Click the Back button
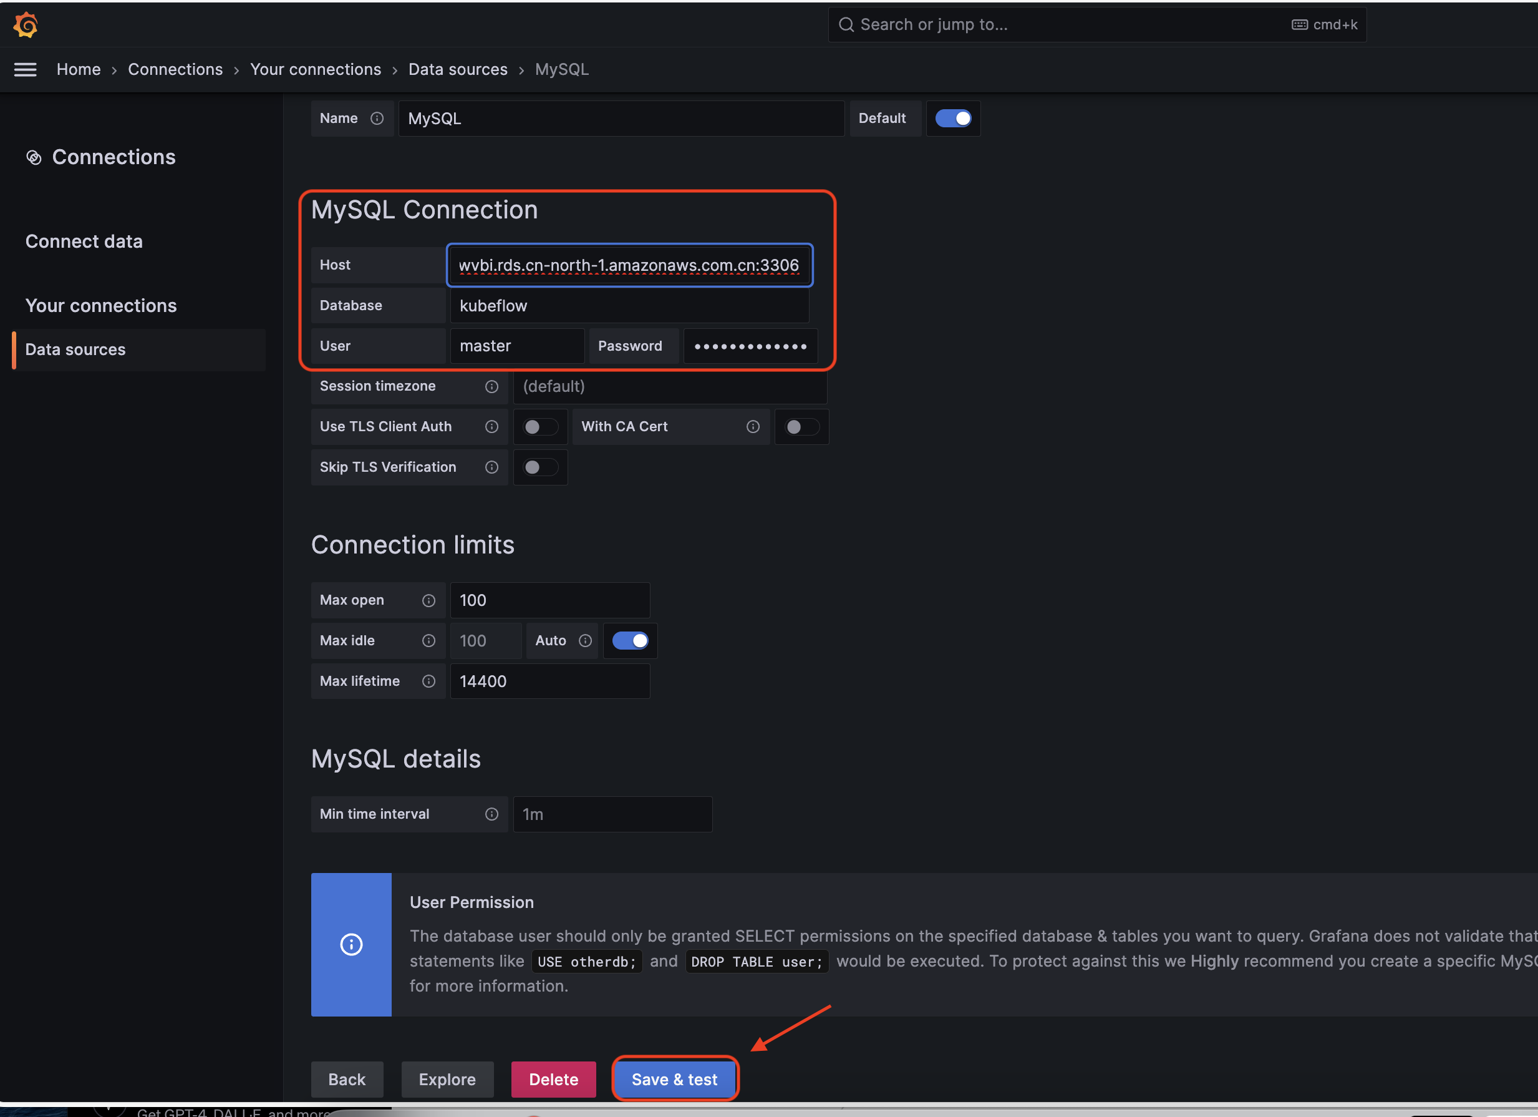Viewport: 1538px width, 1117px height. pos(347,1080)
